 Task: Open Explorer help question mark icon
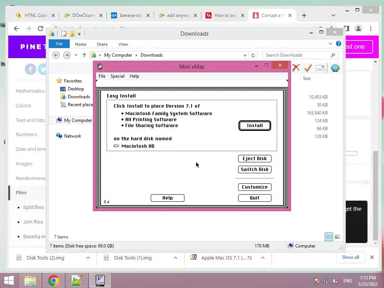(339, 43)
